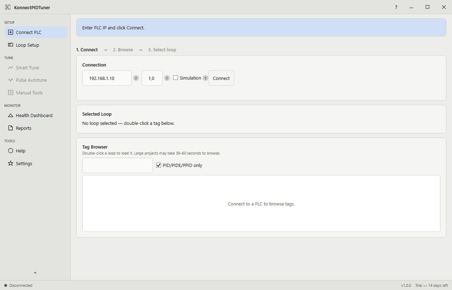
Task: Click the empty tag list area message
Action: click(x=261, y=204)
